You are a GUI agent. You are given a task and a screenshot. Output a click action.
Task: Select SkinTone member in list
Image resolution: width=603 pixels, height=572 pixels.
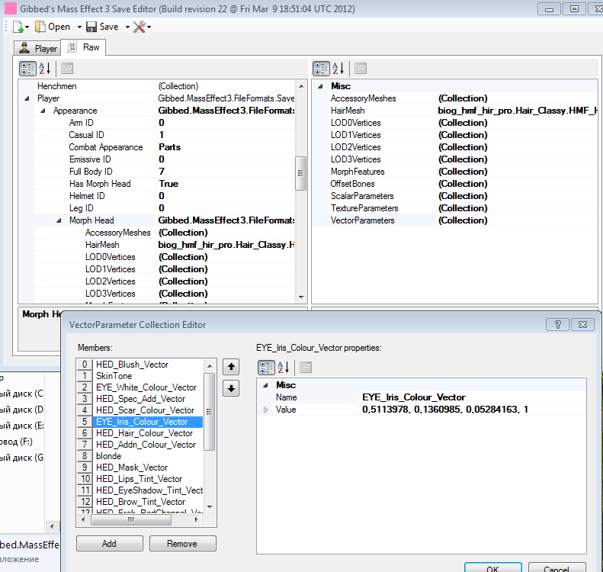pyautogui.click(x=140, y=376)
